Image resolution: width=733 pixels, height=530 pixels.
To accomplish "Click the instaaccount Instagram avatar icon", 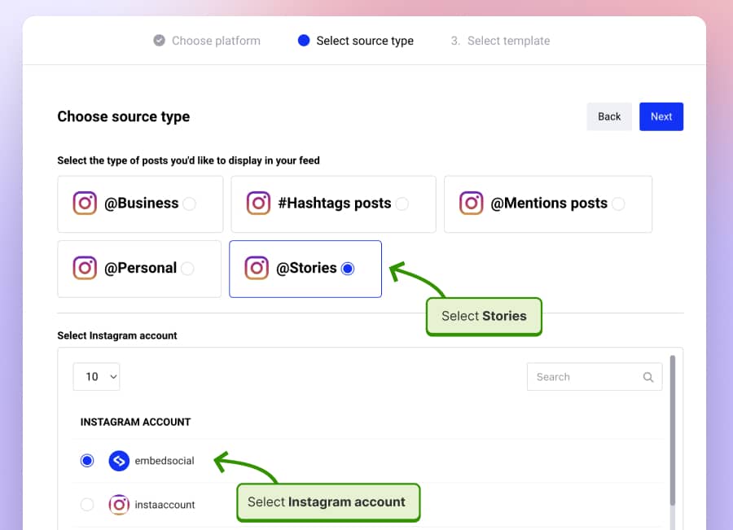I will coord(119,505).
